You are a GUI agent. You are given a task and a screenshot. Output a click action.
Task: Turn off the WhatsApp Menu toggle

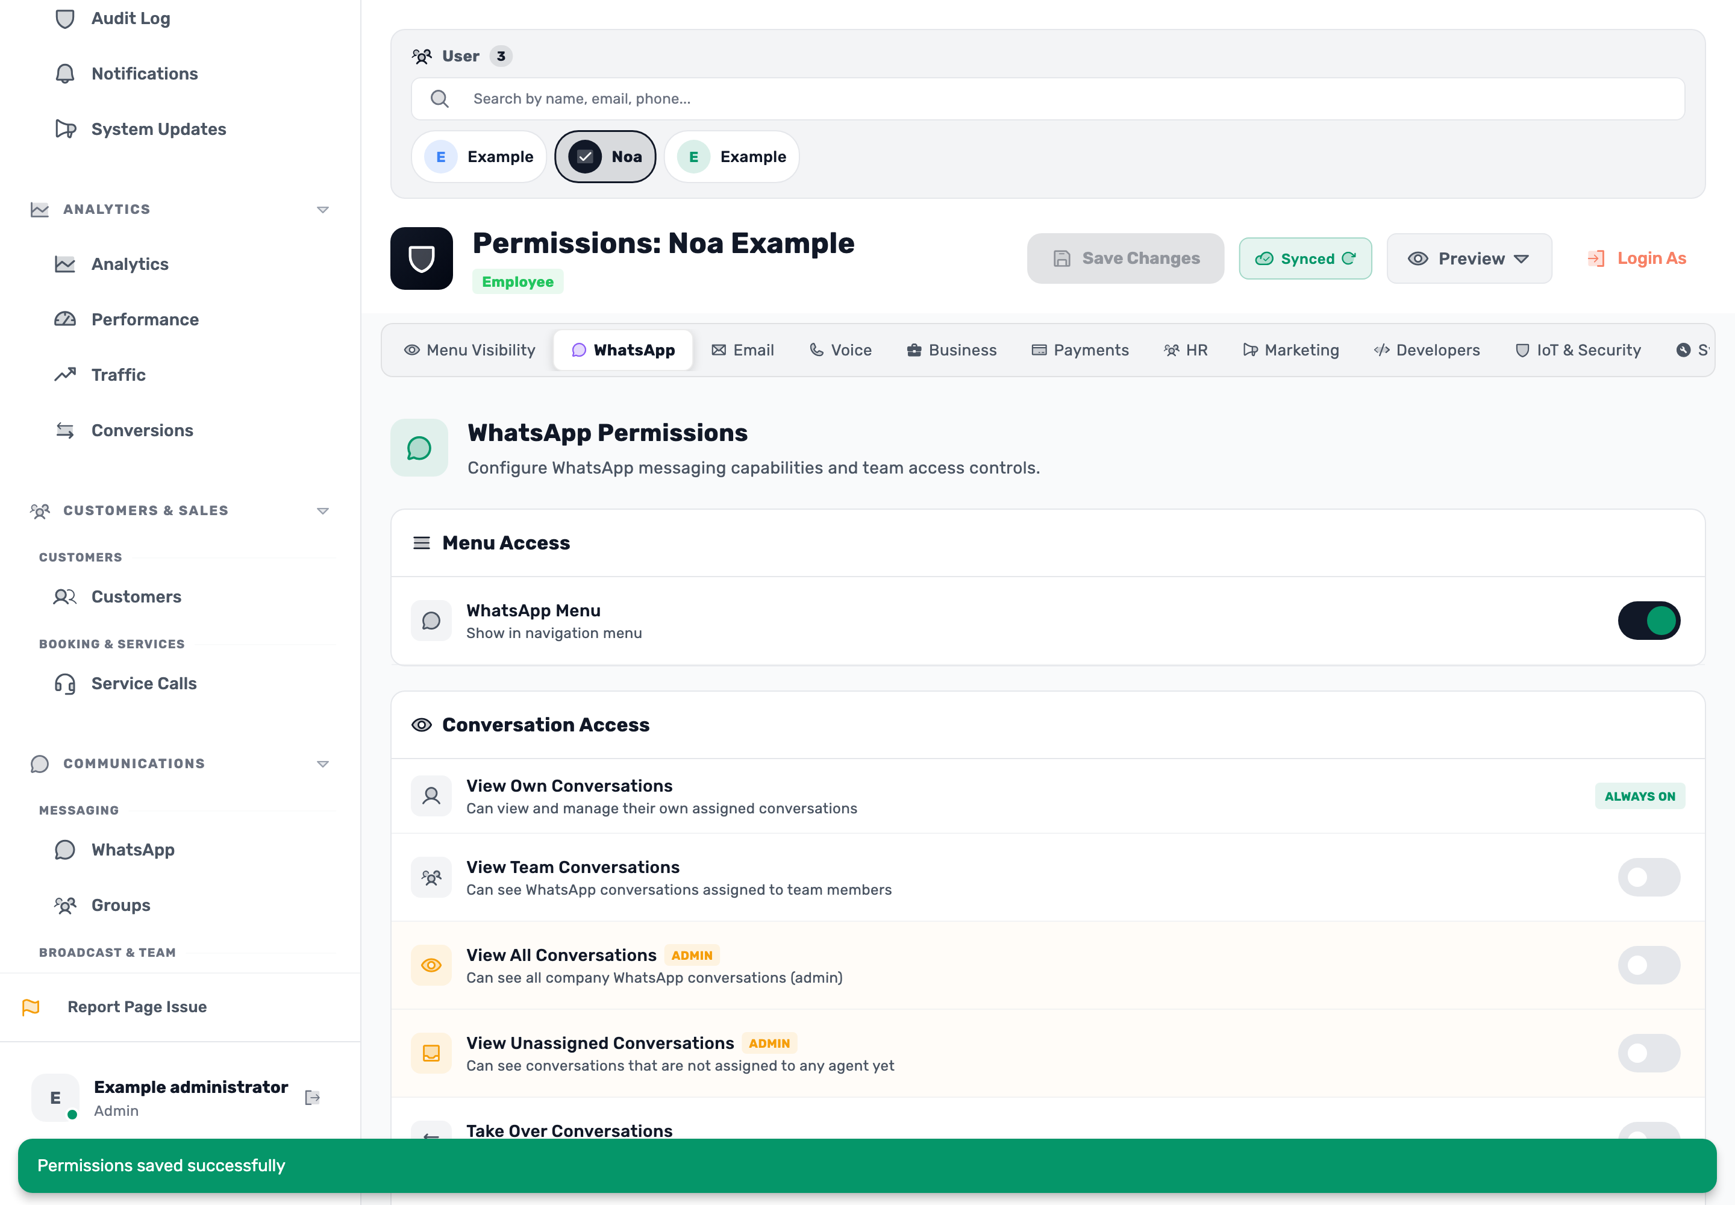(1649, 621)
